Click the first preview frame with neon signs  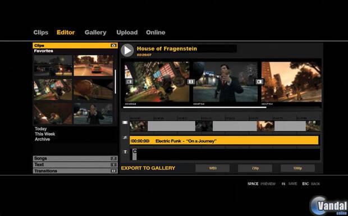pyautogui.click(x=157, y=81)
